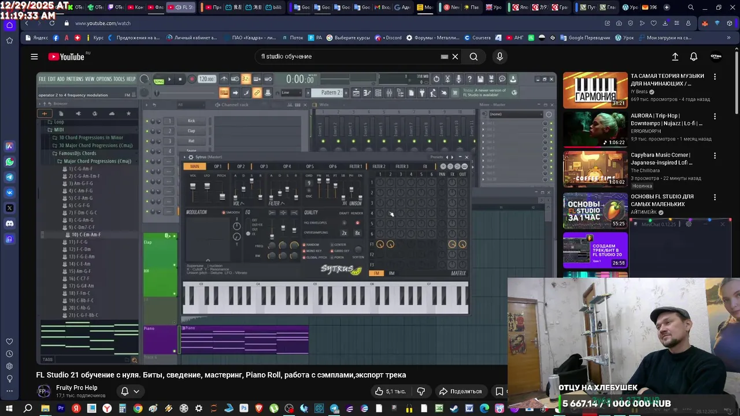Select the MAIN tab in Sytrus
The width and height of the screenshot is (740, 416).
coord(195,166)
